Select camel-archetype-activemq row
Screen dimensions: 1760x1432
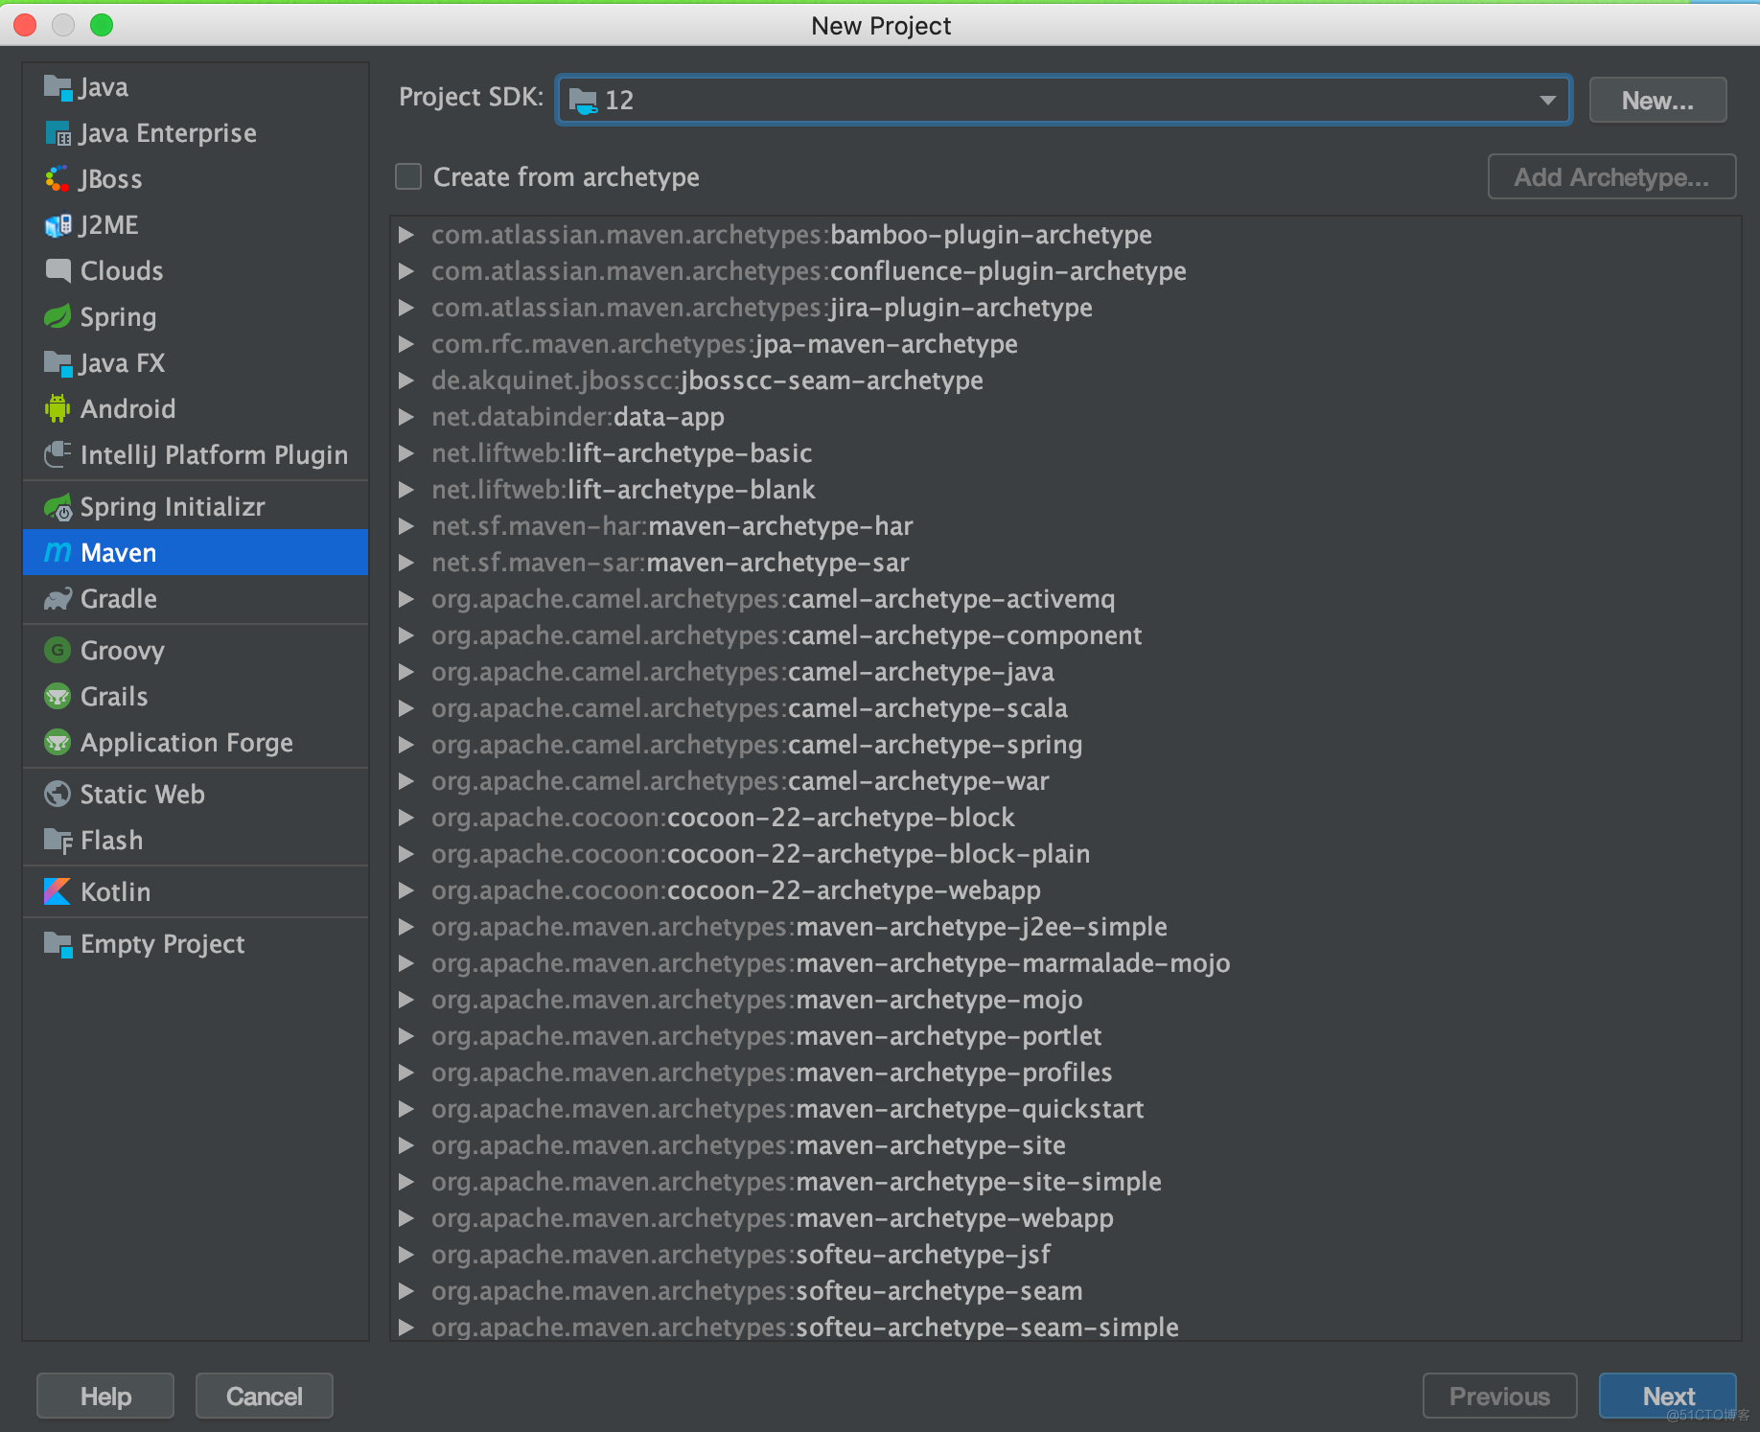[x=1066, y=599]
